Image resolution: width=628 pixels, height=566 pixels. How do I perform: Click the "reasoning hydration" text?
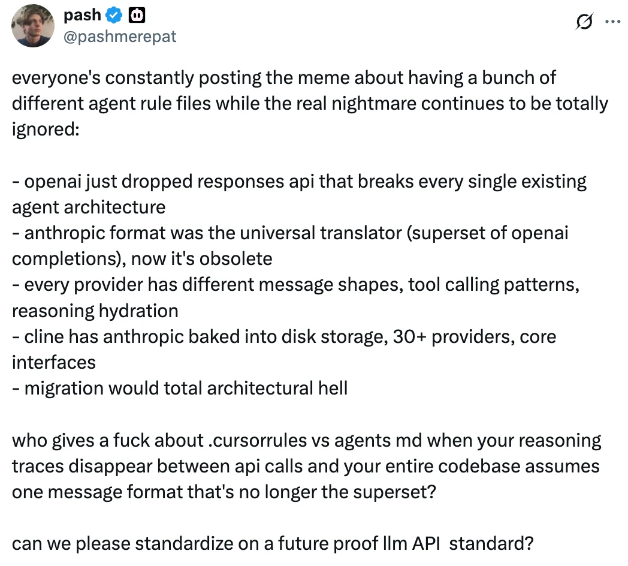[x=95, y=311]
